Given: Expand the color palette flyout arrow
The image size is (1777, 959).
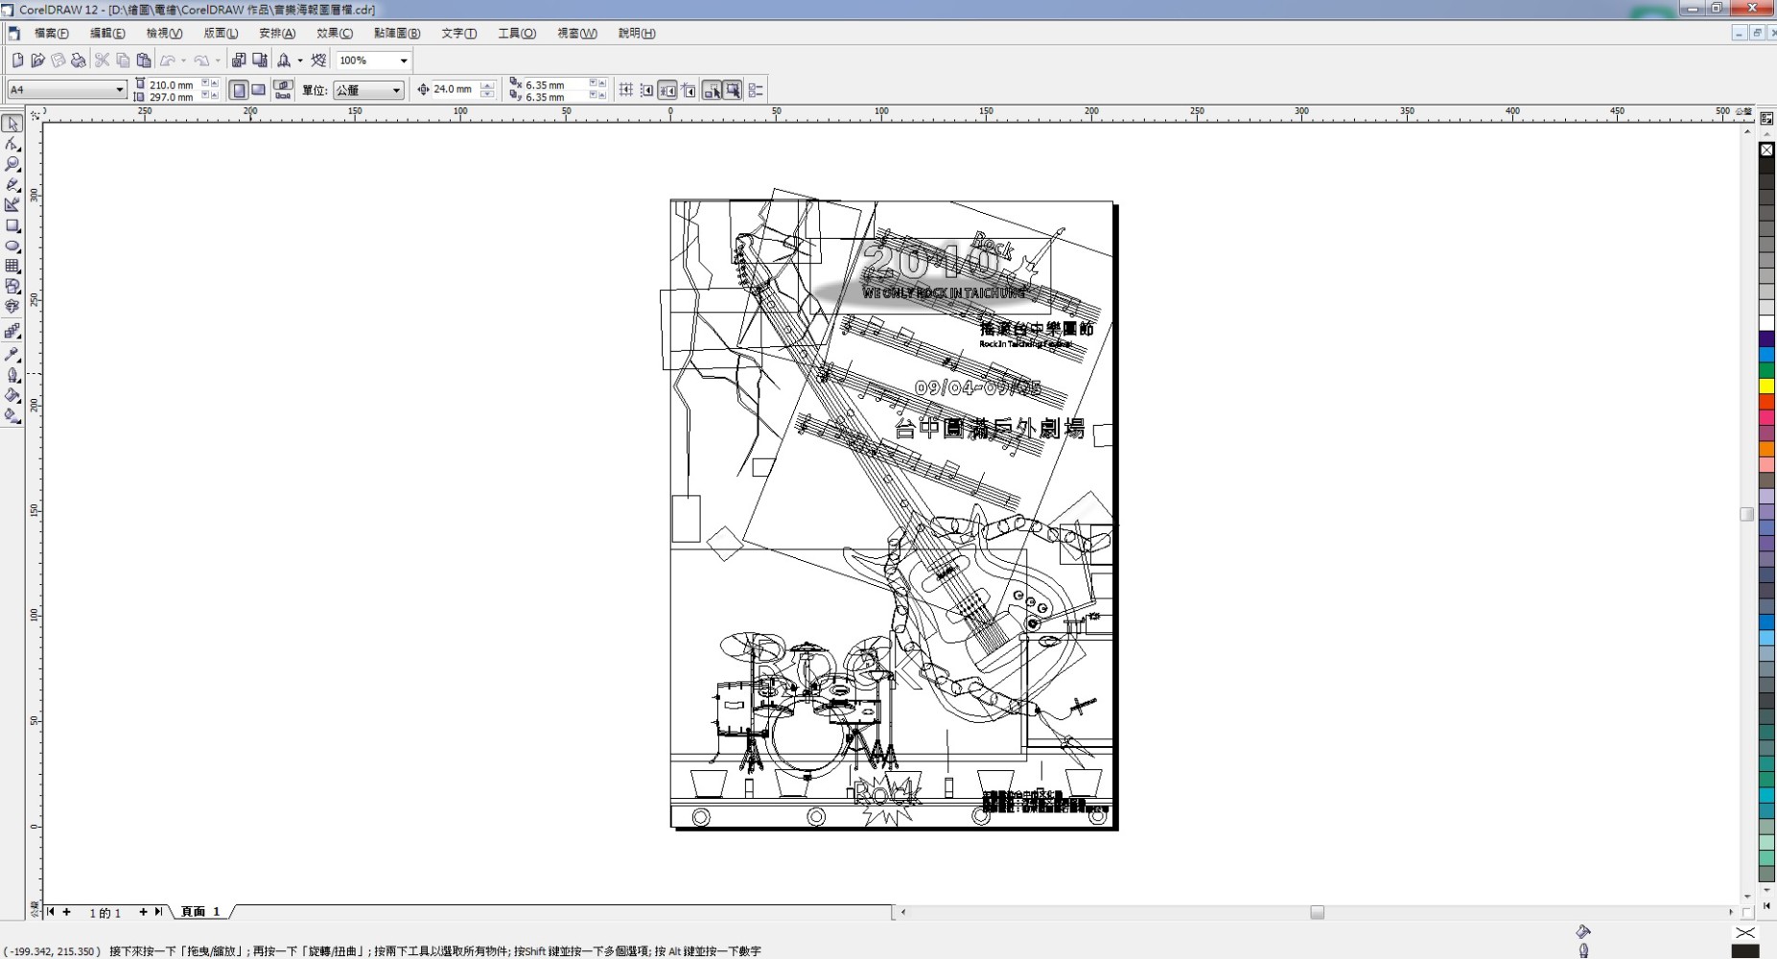Looking at the screenshot, I should pyautogui.click(x=1766, y=905).
